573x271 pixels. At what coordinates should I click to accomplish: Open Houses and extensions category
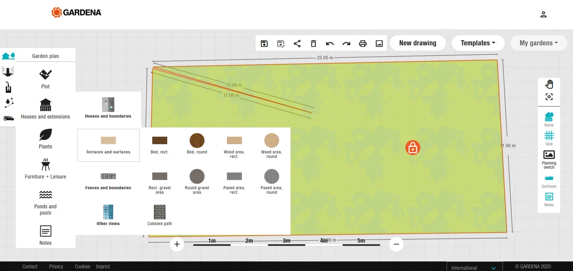[46, 109]
